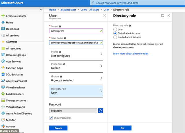Viewport: 185px width, 133px height.
Task: Maximize the Directory role panel
Action: coord(163,15)
